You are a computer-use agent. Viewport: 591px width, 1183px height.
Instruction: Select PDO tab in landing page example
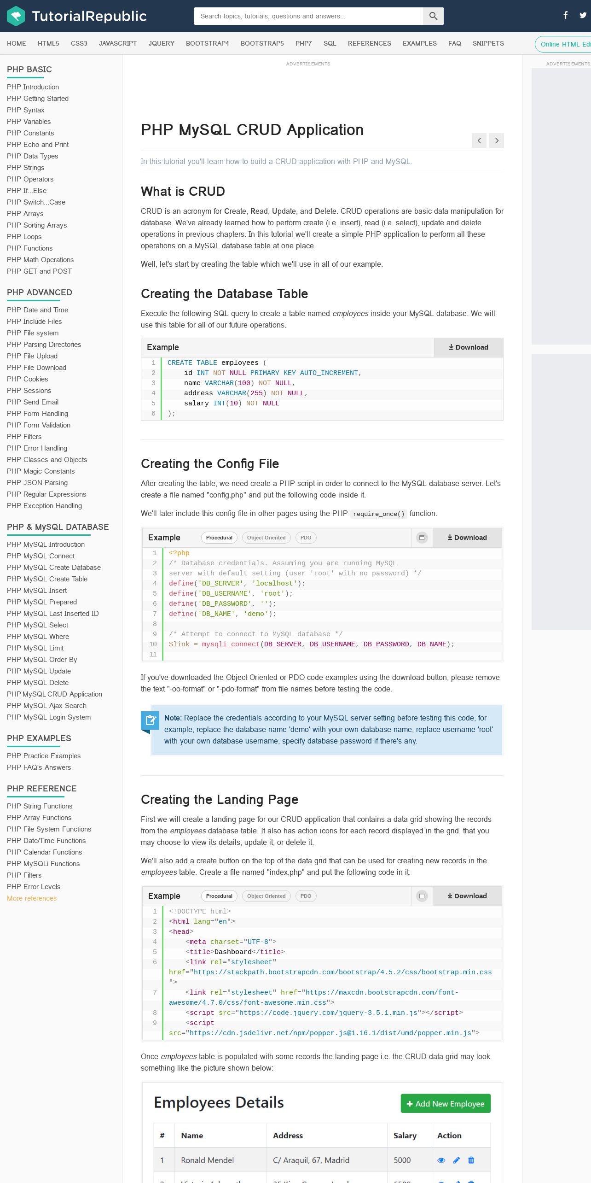coord(306,896)
